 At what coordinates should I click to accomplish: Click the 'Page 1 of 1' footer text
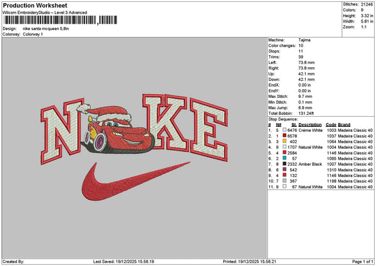(363, 262)
